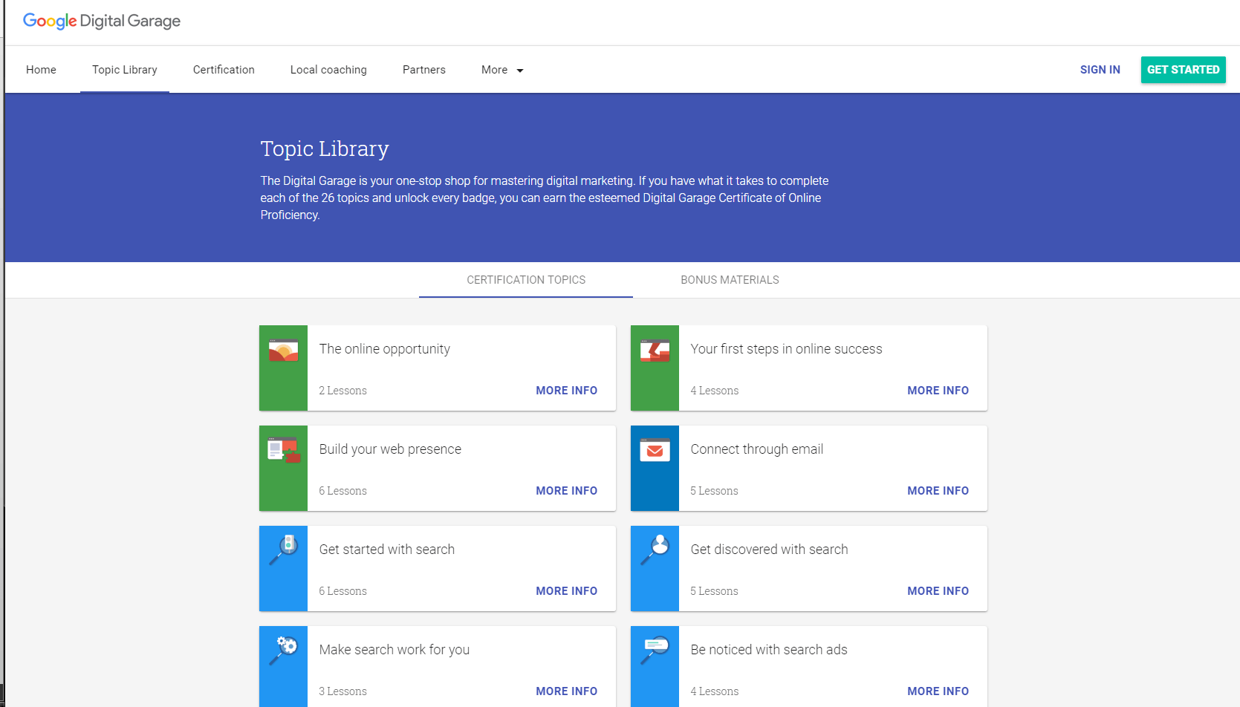Click the Google Digital Garage logo
Screen dimensions: 1240x707
coord(102,22)
